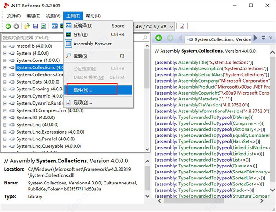Switch to System.Collections document tab
Viewport: 276px width, 212px height.
[x=219, y=39]
